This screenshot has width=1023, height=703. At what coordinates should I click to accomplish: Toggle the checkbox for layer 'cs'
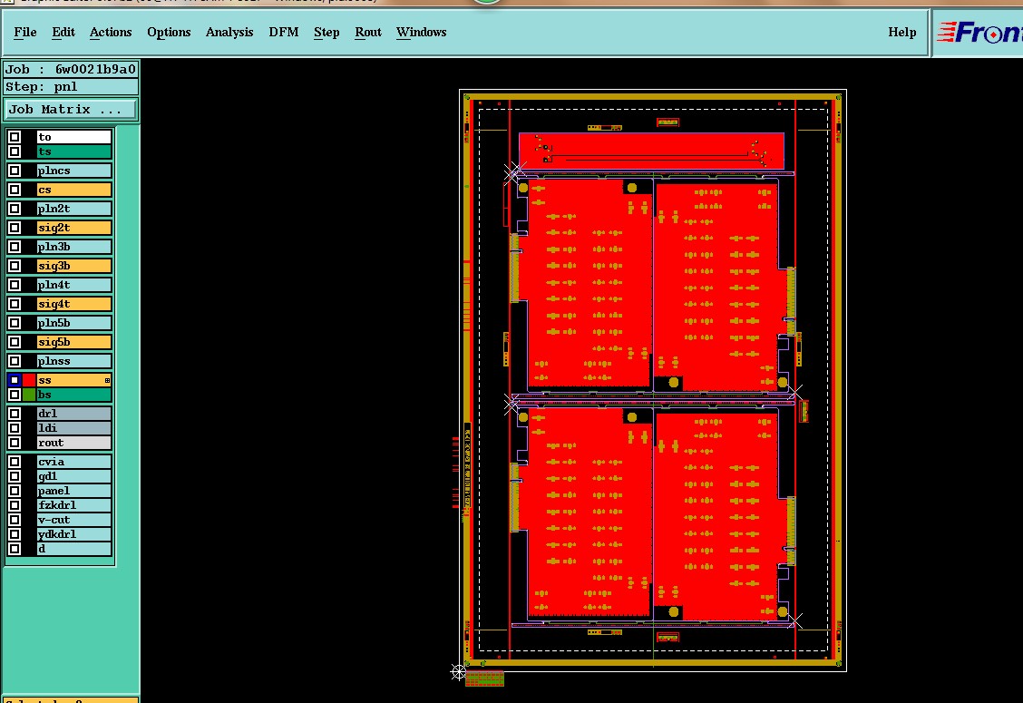pyautogui.click(x=15, y=190)
